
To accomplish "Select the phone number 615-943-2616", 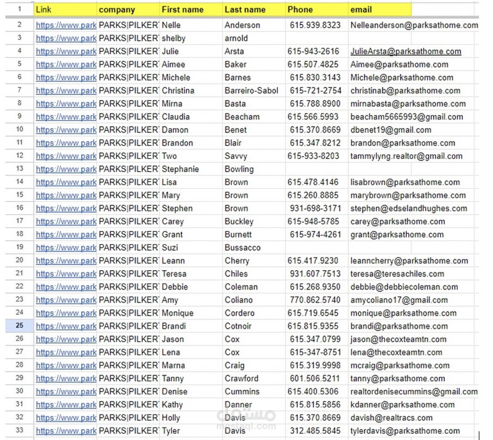I will point(313,52).
